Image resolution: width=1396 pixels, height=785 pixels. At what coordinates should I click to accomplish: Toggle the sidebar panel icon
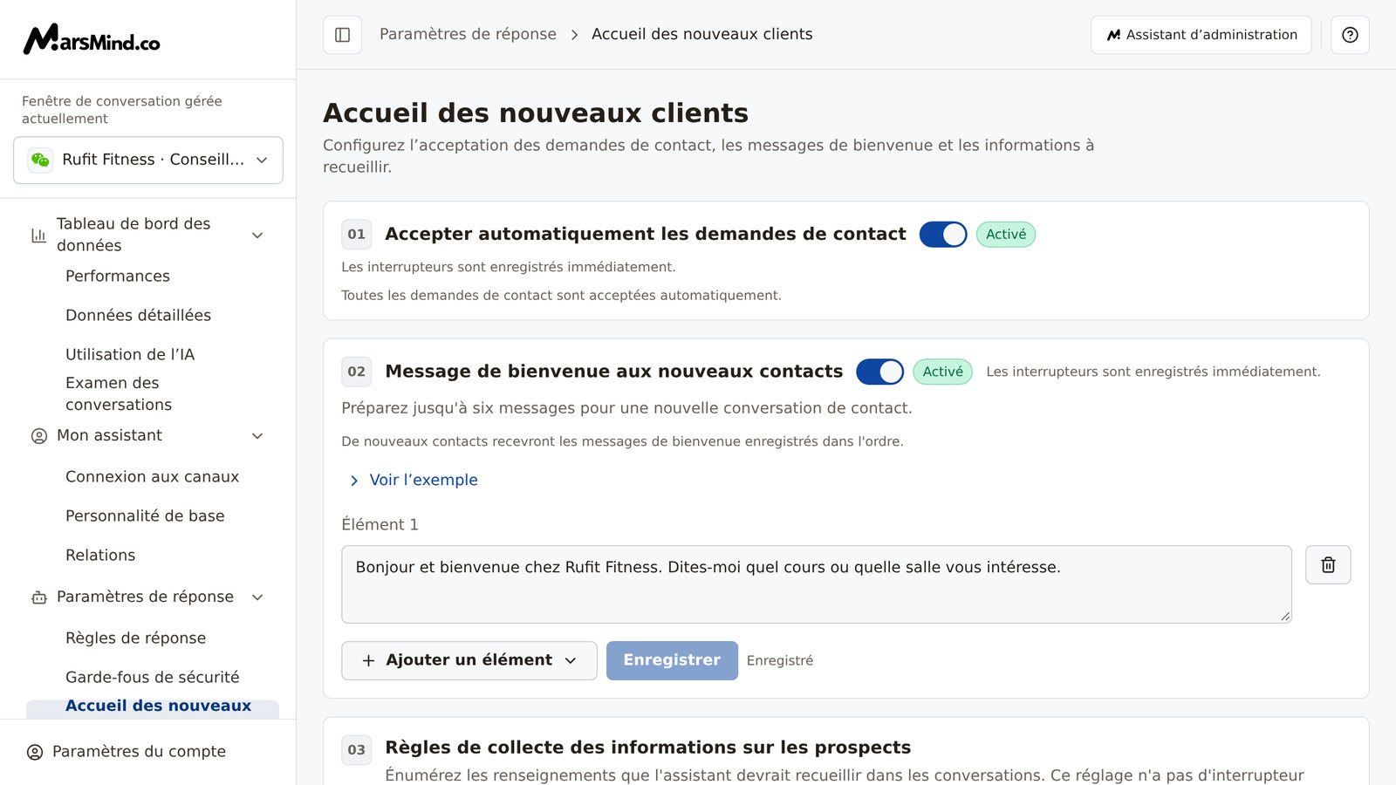coord(342,35)
